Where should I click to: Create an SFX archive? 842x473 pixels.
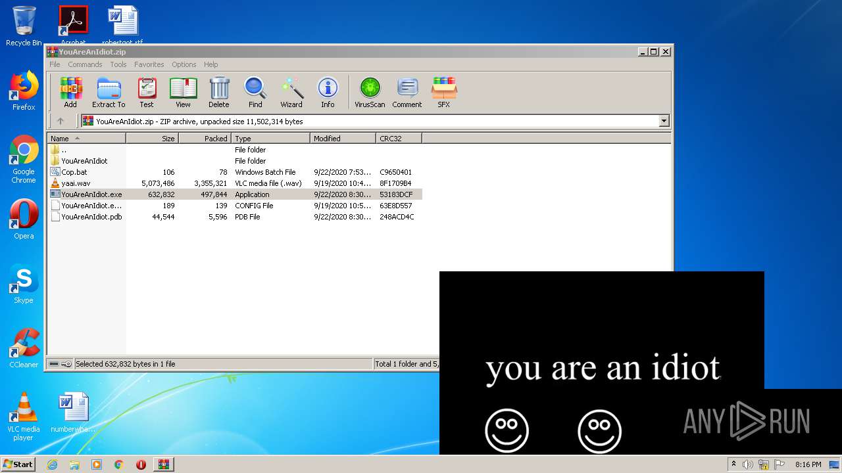pyautogui.click(x=444, y=93)
